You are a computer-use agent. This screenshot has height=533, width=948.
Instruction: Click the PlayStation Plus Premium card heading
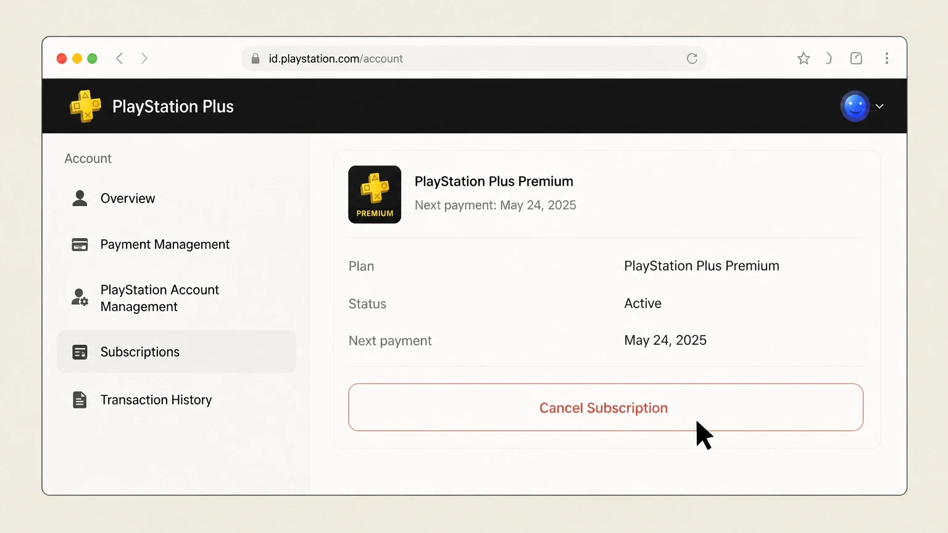(x=494, y=181)
